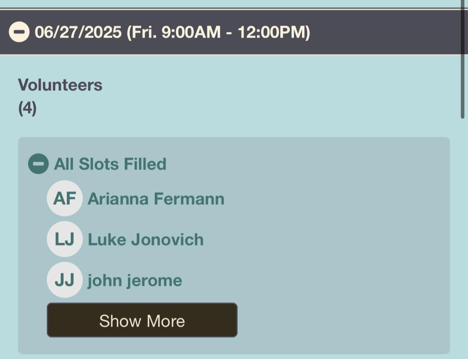
Task: Click the AF avatar circle
Action: 64,199
